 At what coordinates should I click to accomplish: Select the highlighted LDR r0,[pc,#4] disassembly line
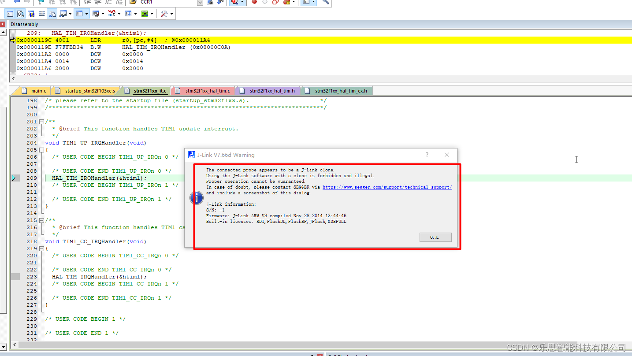(324, 40)
